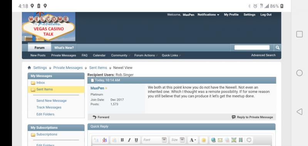
Task: Go to My Profile
Action: tap(231, 15)
